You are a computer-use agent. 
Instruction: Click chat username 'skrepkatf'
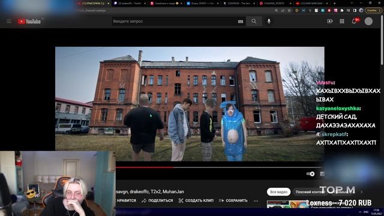[334, 134]
